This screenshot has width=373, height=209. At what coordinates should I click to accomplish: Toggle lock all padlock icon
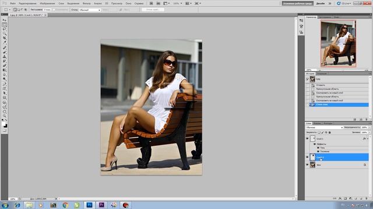tap(330, 132)
